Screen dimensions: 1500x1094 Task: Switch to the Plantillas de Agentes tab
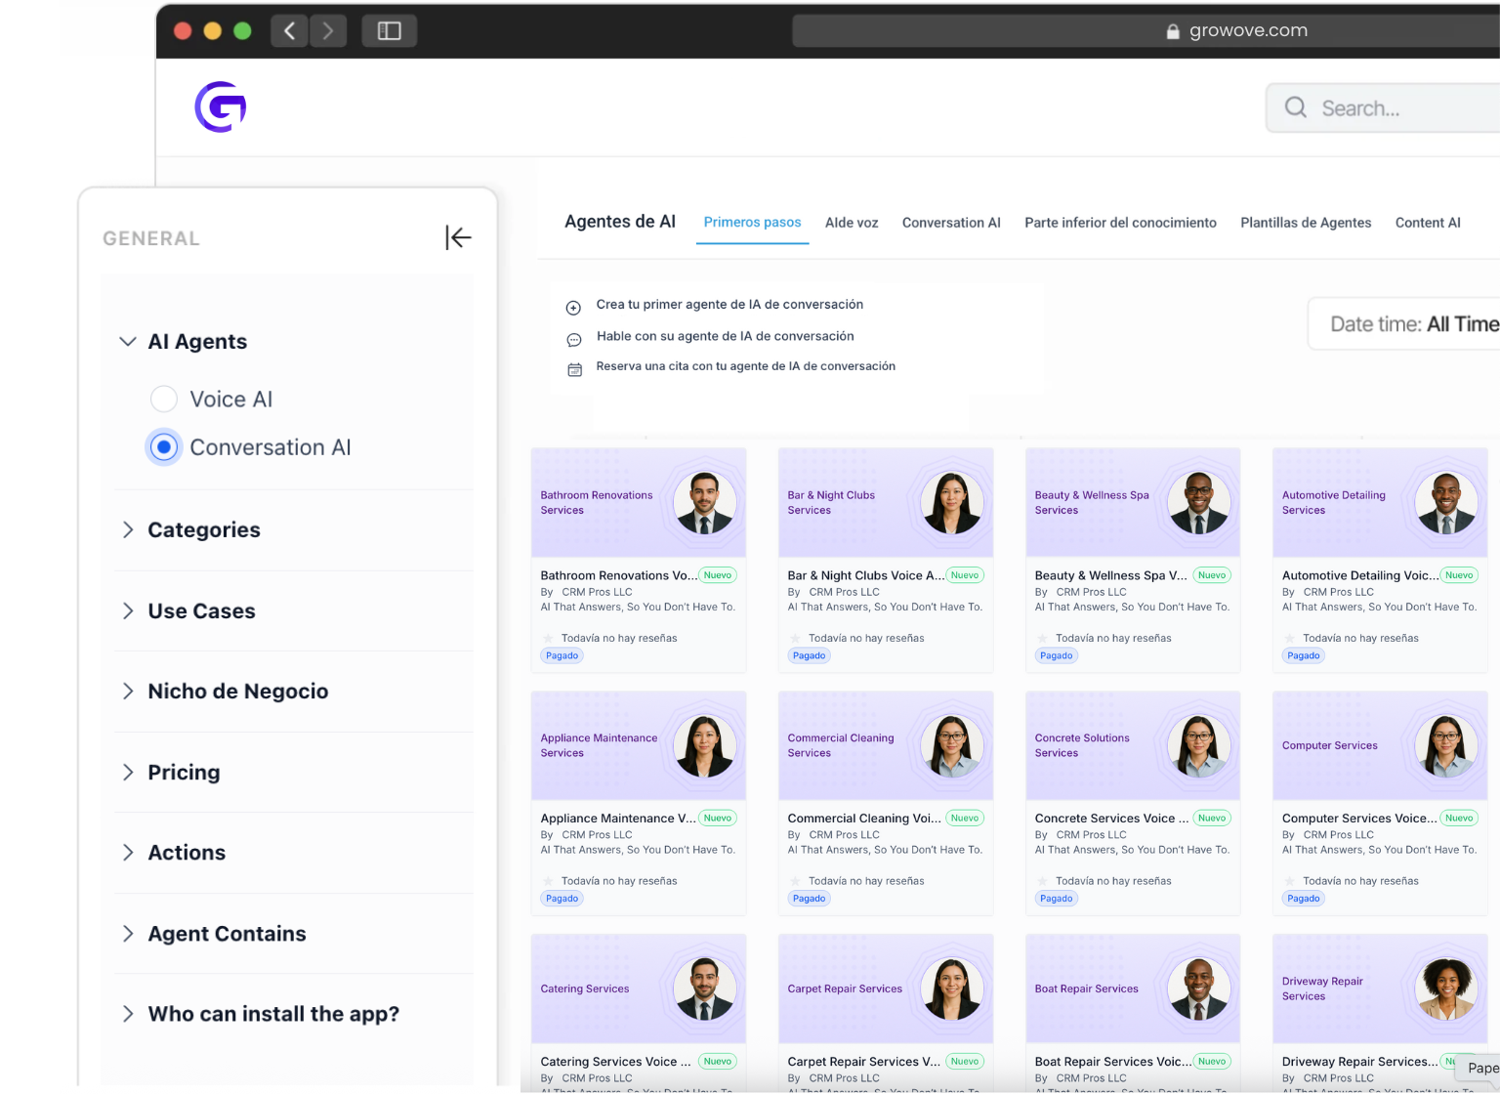pos(1305,223)
